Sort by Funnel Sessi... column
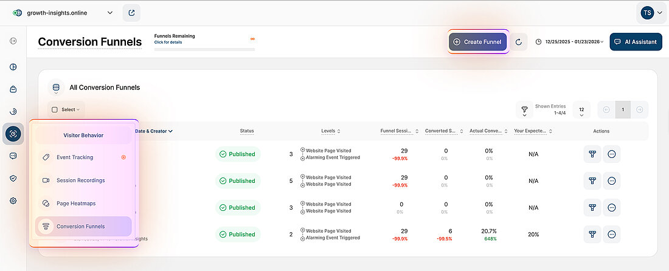 tap(400, 131)
